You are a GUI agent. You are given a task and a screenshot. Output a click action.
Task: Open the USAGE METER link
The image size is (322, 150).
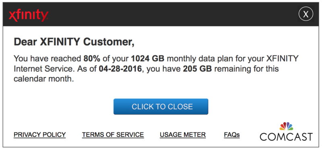point(183,135)
